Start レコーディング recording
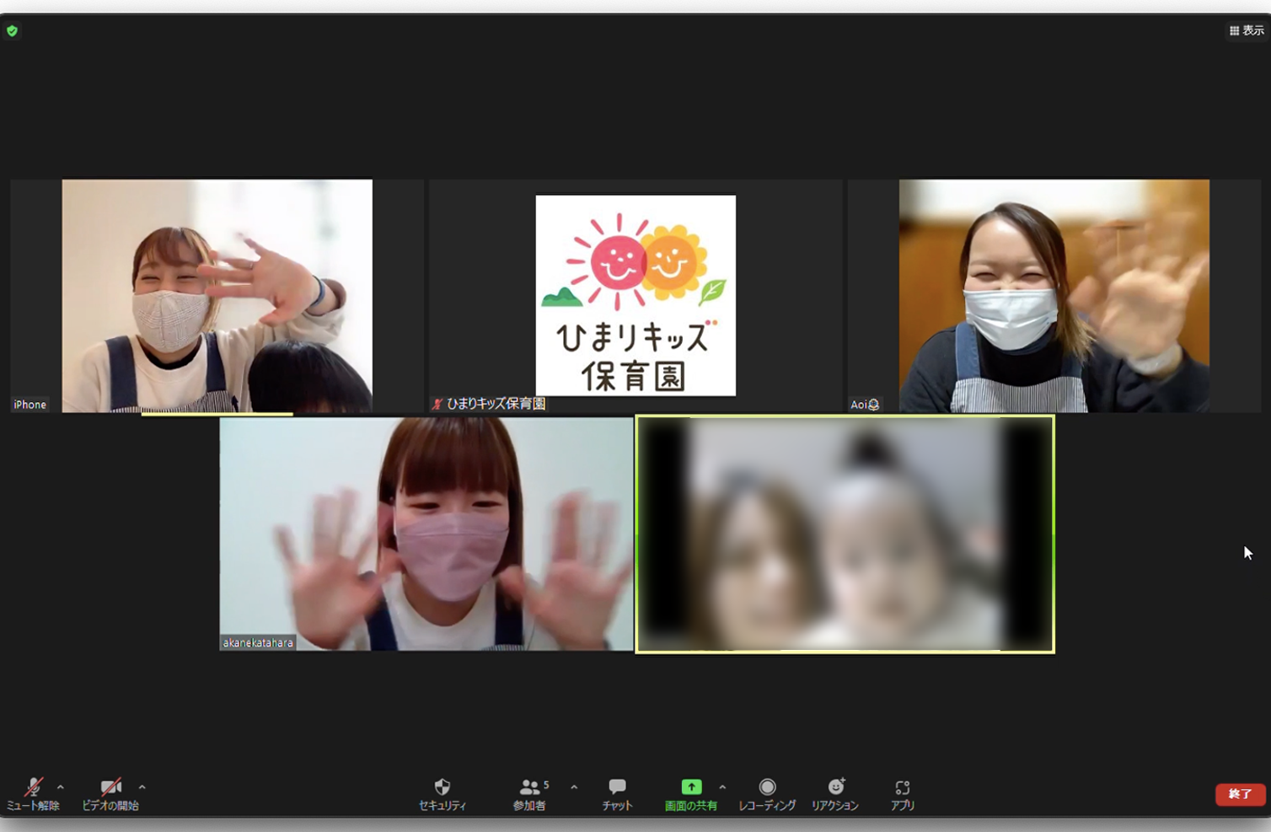The width and height of the screenshot is (1271, 832). 767,794
